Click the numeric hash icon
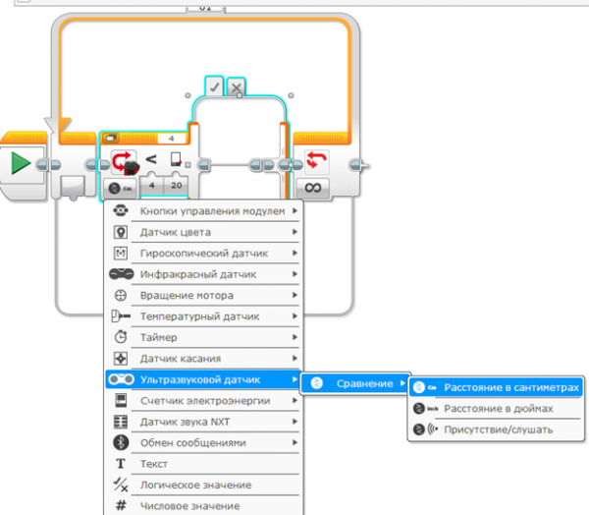This screenshot has height=515, width=589. click(x=121, y=505)
